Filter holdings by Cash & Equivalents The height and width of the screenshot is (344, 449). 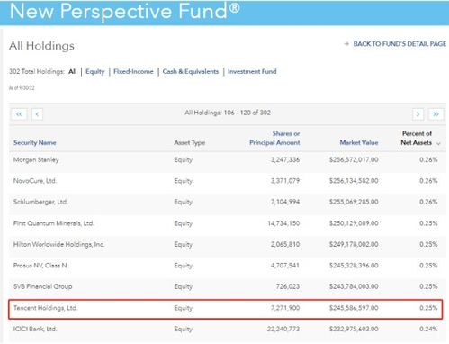pyautogui.click(x=191, y=71)
